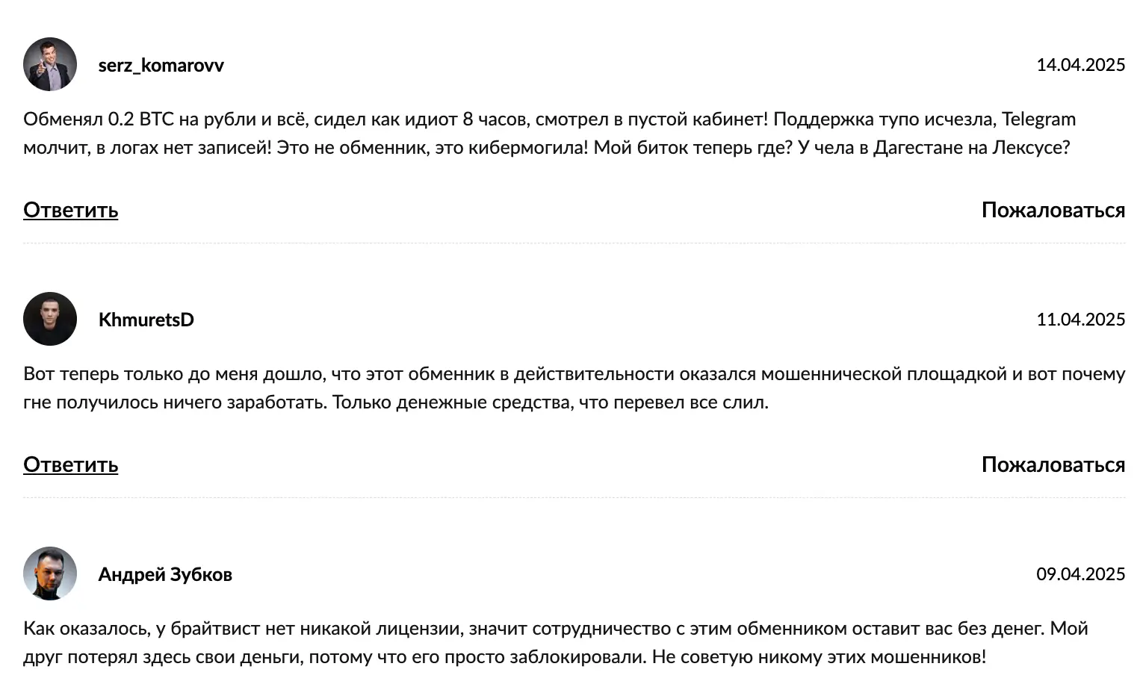Click the serz_komarovv username
The image size is (1140, 687).
pos(161,65)
